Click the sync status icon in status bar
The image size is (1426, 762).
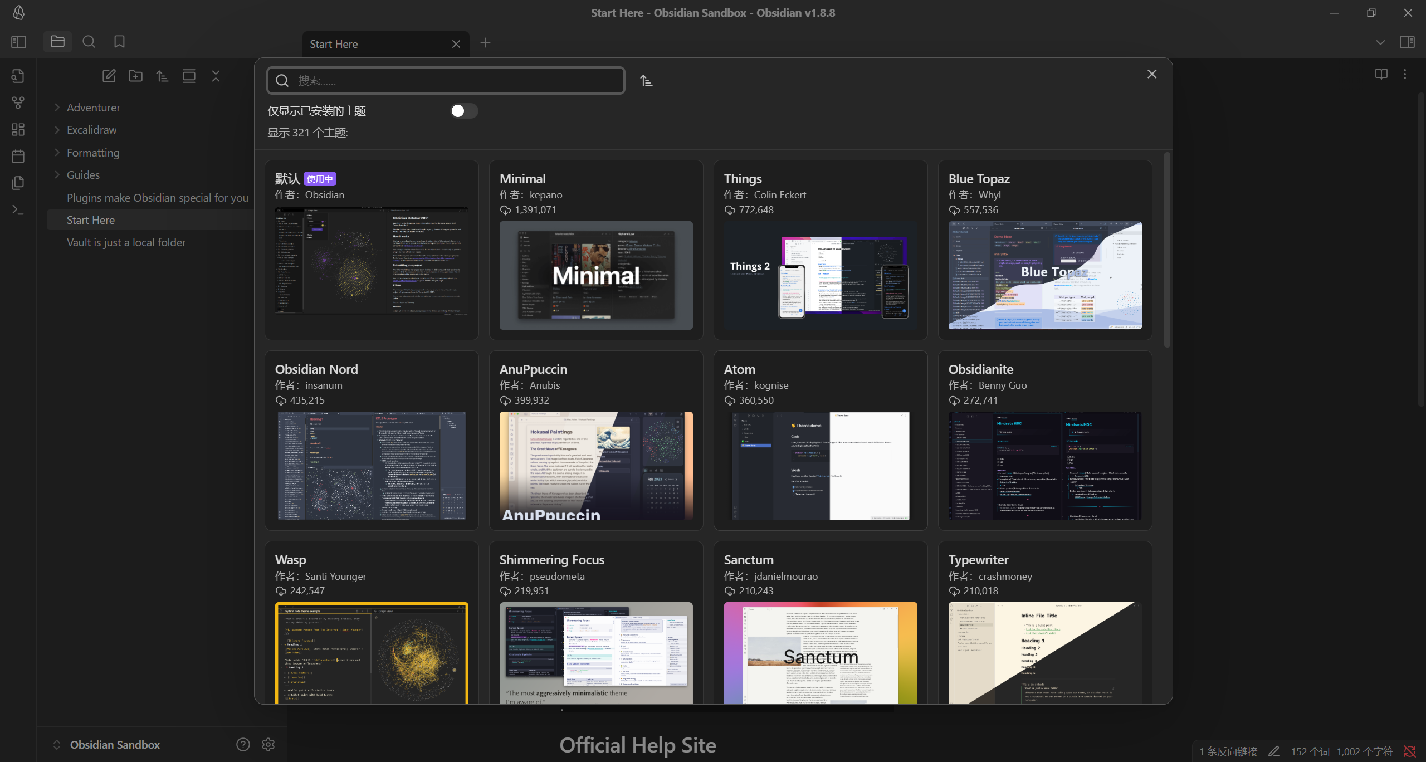pos(1410,752)
